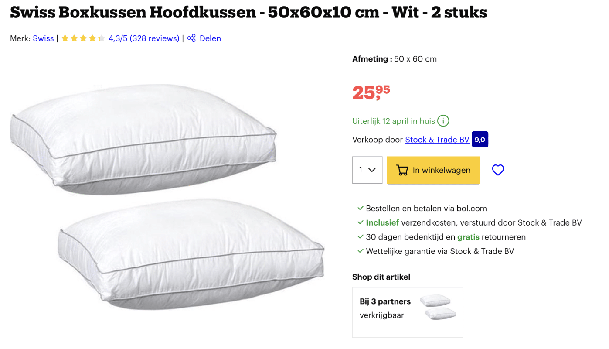Click the green checkmark beside Bestellen en betalen
Image resolution: width=609 pixels, height=349 pixels.
click(361, 209)
